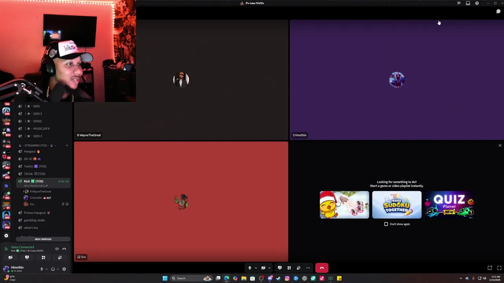Toggle camera in the call control bar
The height and width of the screenshot is (283, 504).
point(263,268)
